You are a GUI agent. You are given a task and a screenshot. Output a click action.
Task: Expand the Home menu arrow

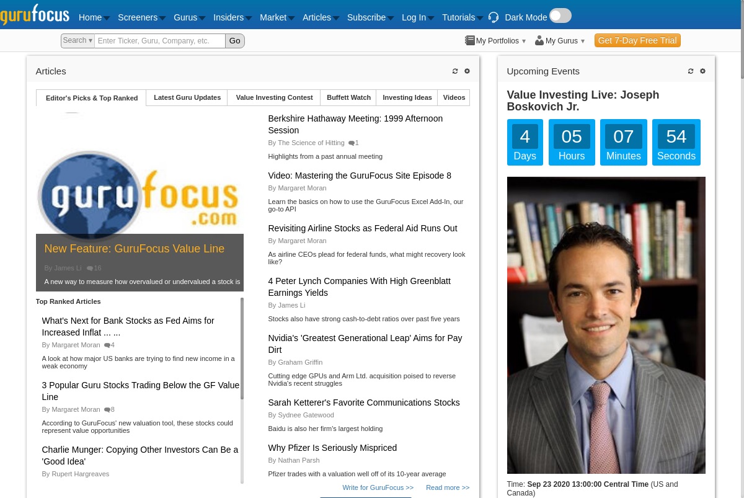point(107,18)
